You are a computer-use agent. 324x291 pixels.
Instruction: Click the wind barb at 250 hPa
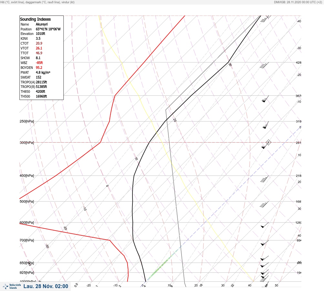coord(266,125)
